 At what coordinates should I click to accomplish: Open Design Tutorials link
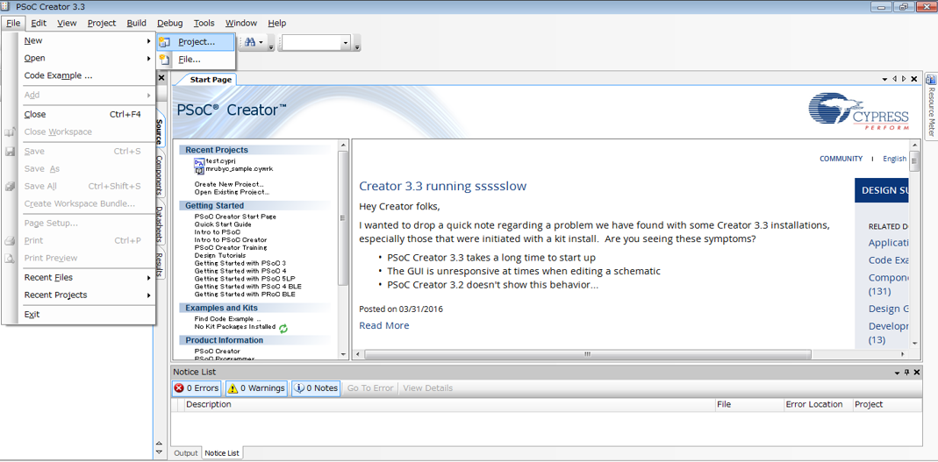[219, 255]
